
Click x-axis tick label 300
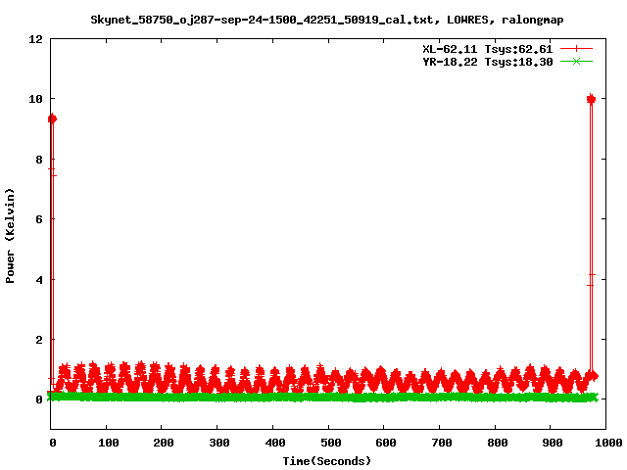point(219,443)
